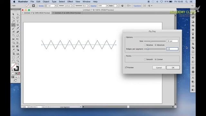Pick the Eraser tool
The height and width of the screenshot is (116, 206).
(18, 32)
